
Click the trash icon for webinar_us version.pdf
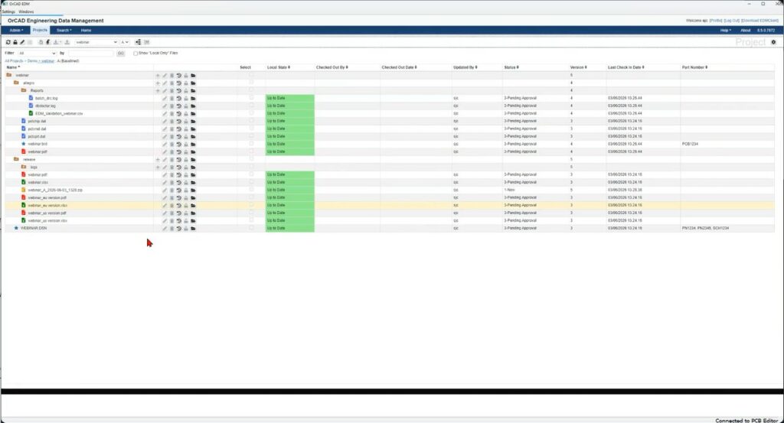[x=171, y=213]
